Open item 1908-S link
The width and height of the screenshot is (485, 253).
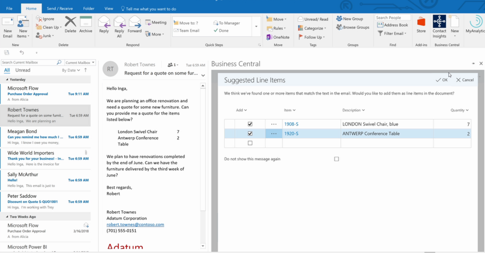pyautogui.click(x=291, y=124)
